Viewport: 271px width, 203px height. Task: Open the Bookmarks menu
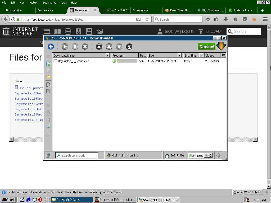49,3
